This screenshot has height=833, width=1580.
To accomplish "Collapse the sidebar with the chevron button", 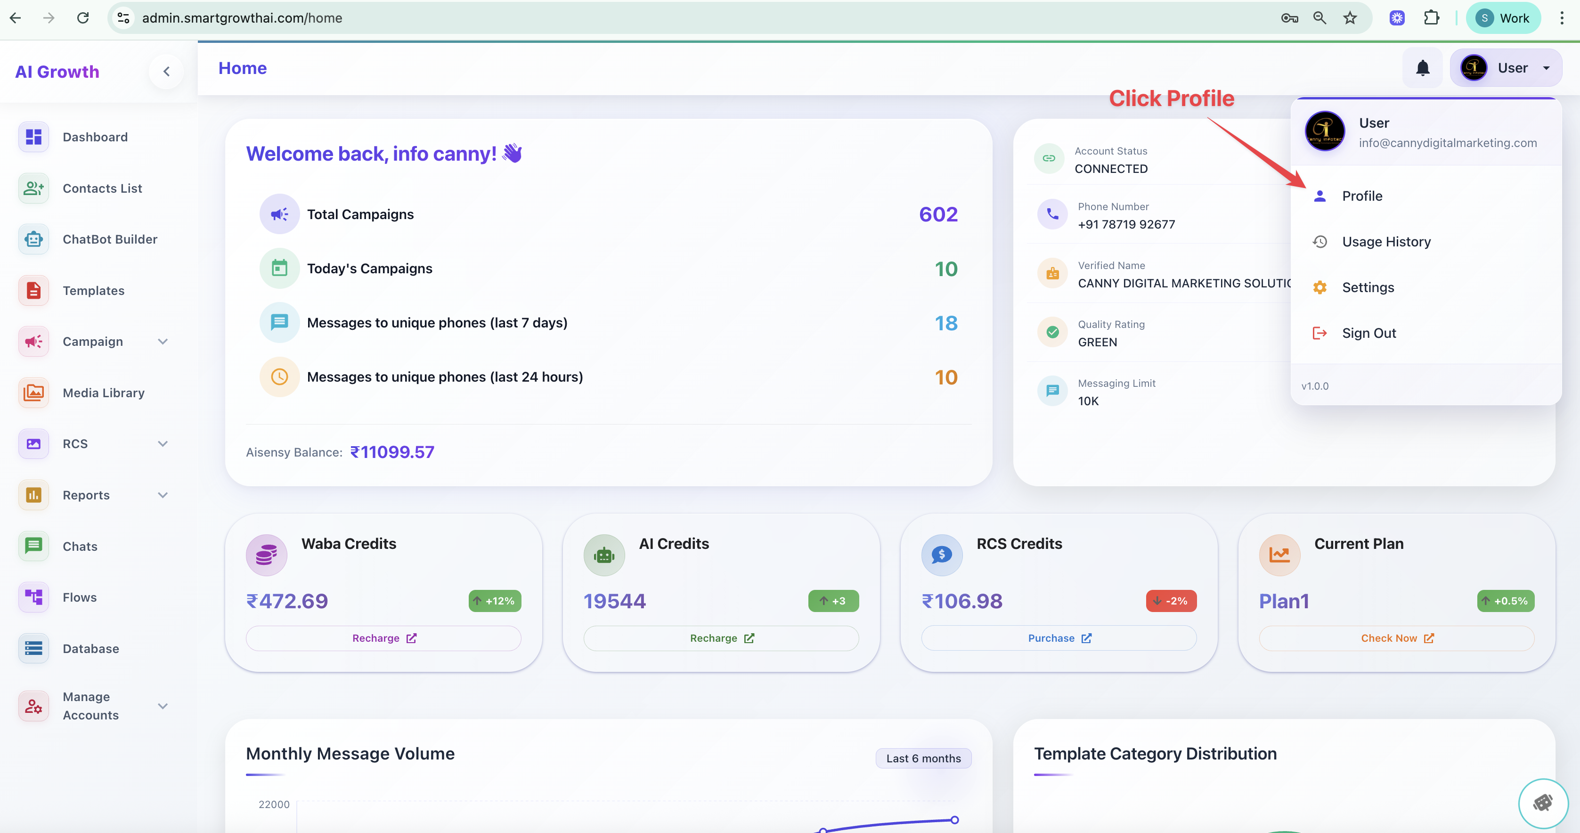I will click(166, 72).
